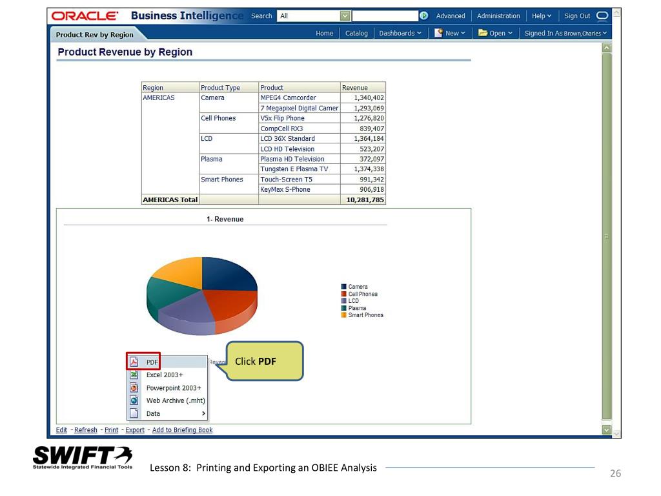Screen dimensions: 661x496
Task: Open the Catalog page
Action: tap(356, 33)
